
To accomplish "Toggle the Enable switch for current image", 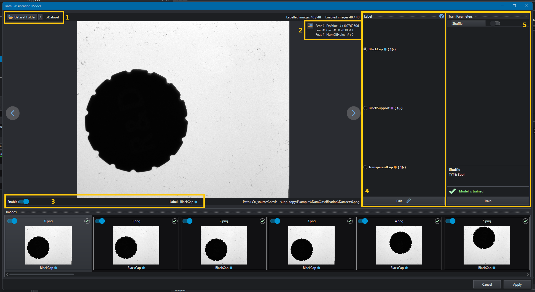I will pos(24,202).
